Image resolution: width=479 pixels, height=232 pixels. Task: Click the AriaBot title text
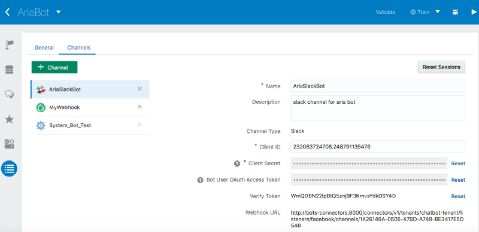[34, 12]
